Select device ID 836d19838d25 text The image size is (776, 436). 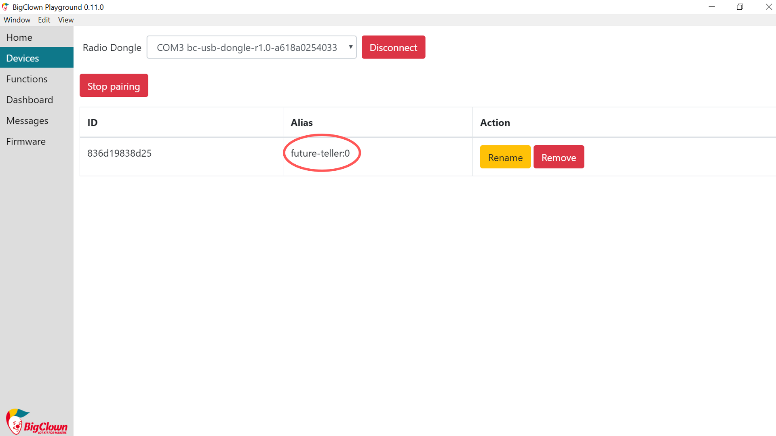tap(119, 153)
